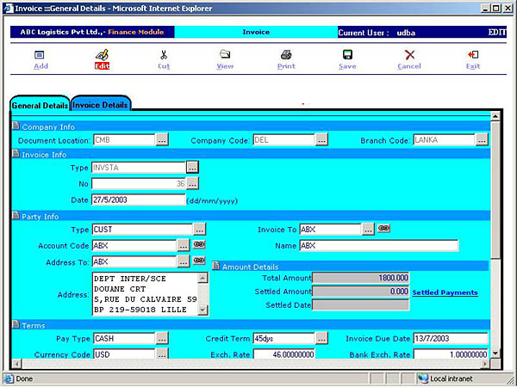Click the Cancel toolbar icon
The image size is (517, 387).
coord(409,55)
